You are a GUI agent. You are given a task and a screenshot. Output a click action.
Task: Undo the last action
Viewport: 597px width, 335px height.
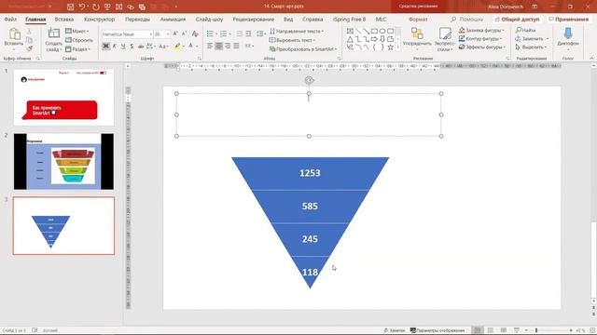[81, 7]
